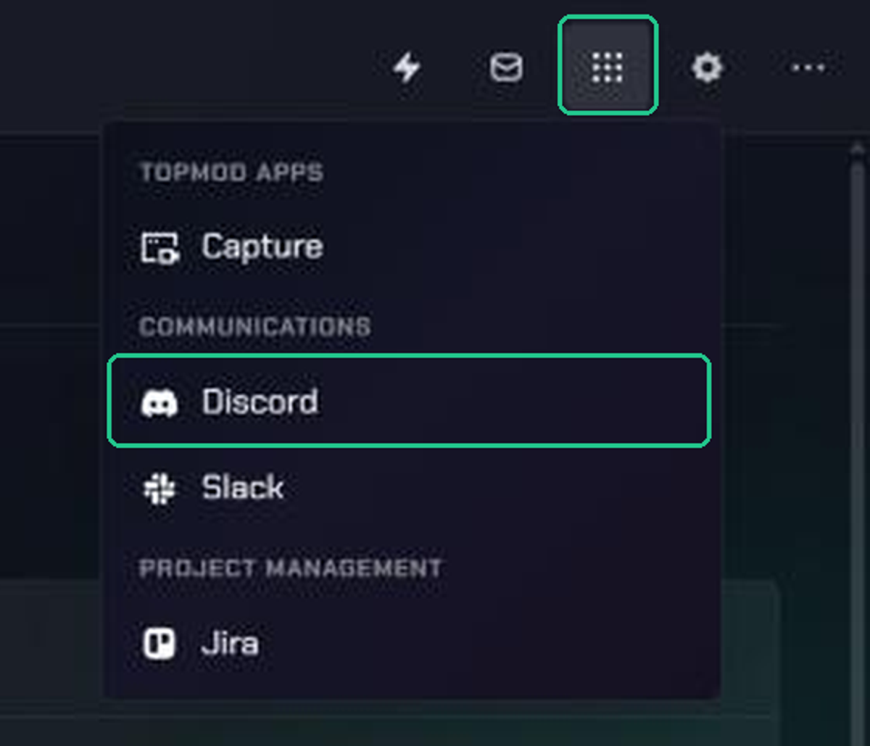
Task: Click the Jira app icon
Action: (x=159, y=643)
